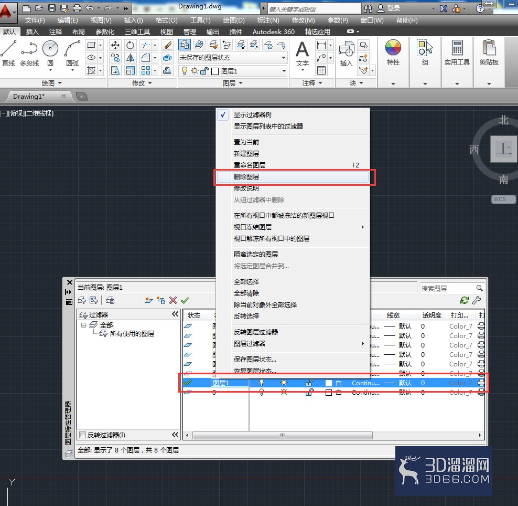The image size is (518, 506).
Task: Select the 文字 (Text) tool
Action: point(303,54)
